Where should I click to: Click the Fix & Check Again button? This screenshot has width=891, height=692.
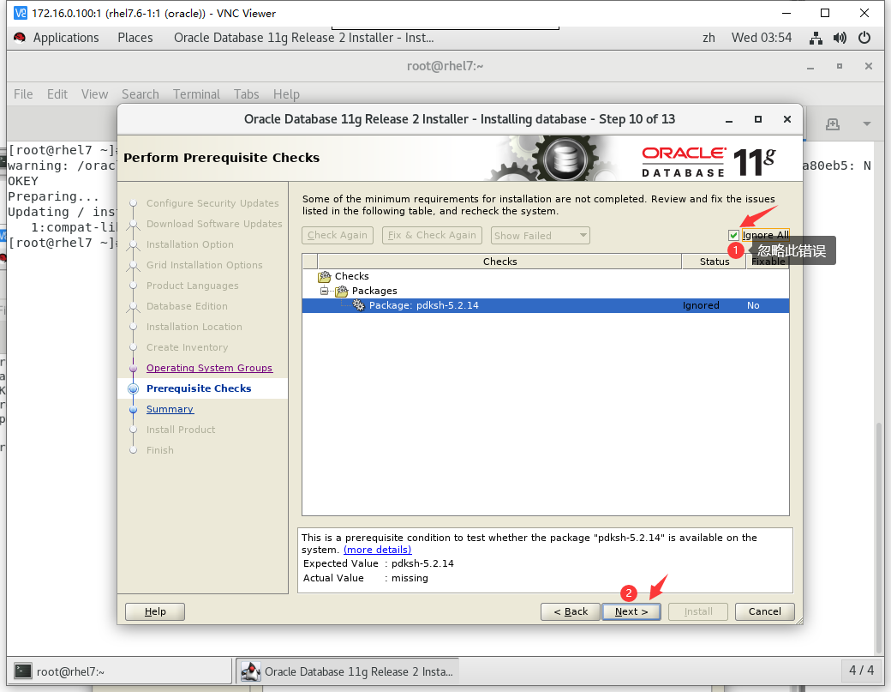coord(432,236)
